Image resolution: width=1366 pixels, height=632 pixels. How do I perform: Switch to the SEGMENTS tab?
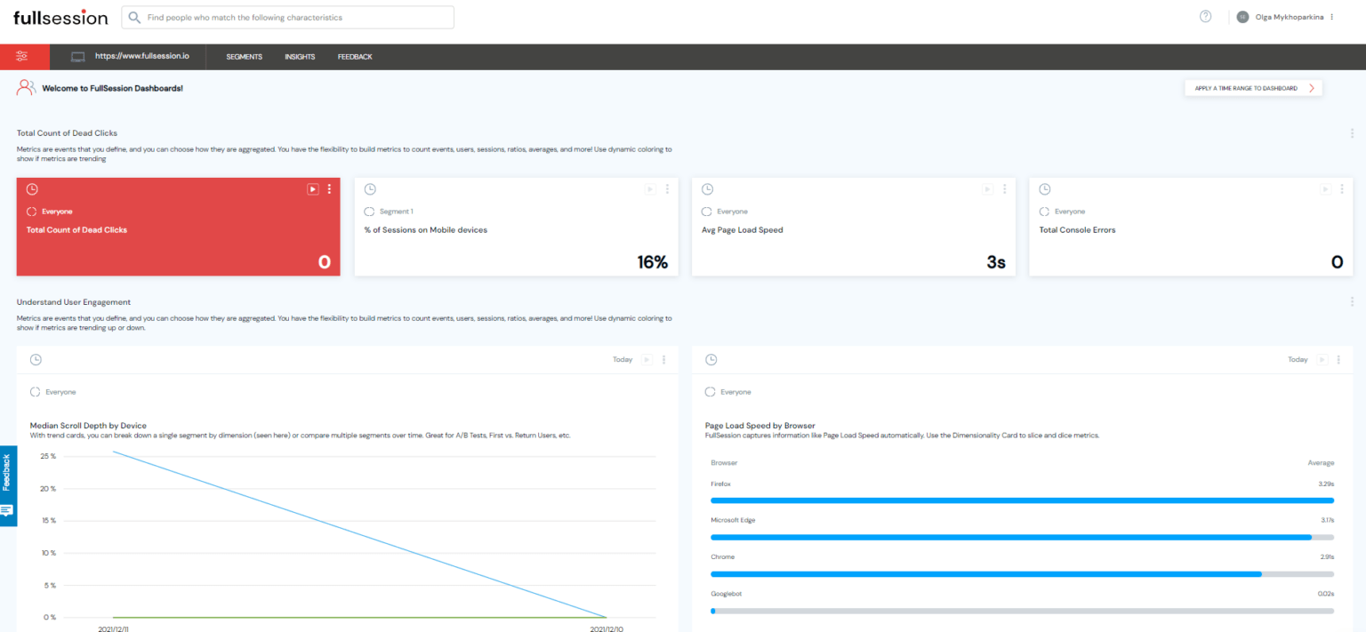(244, 56)
